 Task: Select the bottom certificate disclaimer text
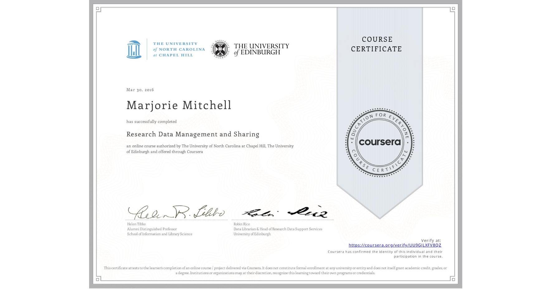coord(275,270)
